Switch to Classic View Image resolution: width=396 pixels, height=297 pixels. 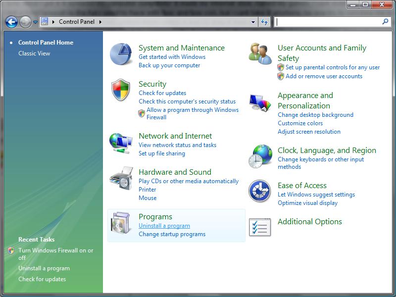coord(34,53)
